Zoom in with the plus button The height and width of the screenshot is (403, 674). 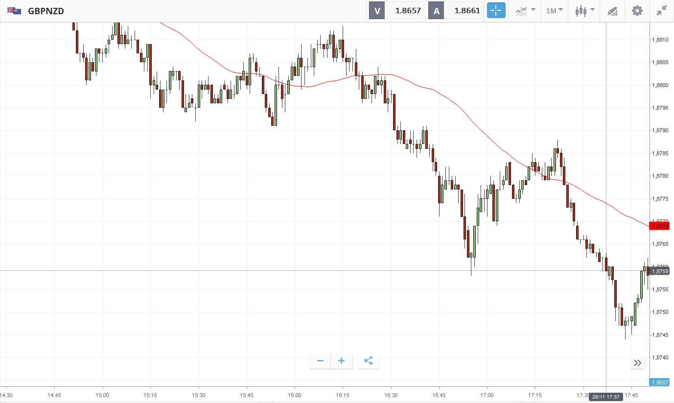pyautogui.click(x=342, y=361)
